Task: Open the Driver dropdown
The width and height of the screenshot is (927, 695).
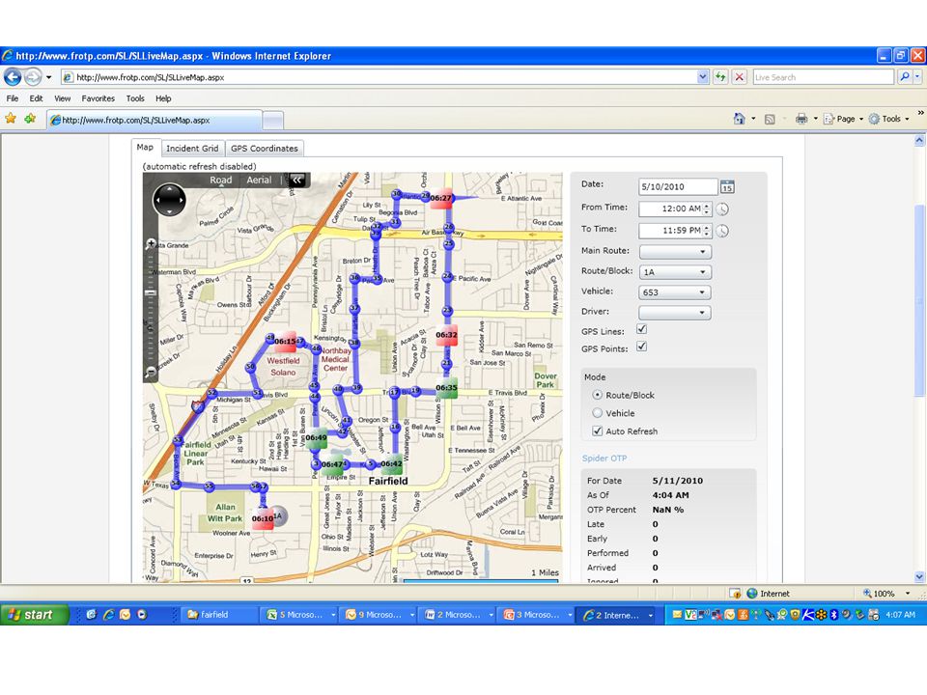Action: [x=675, y=312]
